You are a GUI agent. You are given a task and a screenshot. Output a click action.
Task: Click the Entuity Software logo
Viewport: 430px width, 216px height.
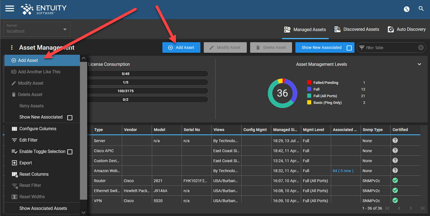click(44, 9)
